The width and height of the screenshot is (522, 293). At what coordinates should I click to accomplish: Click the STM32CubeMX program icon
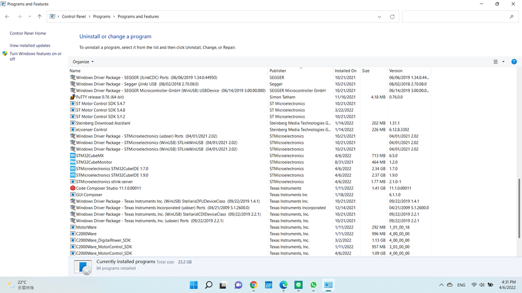(73, 155)
